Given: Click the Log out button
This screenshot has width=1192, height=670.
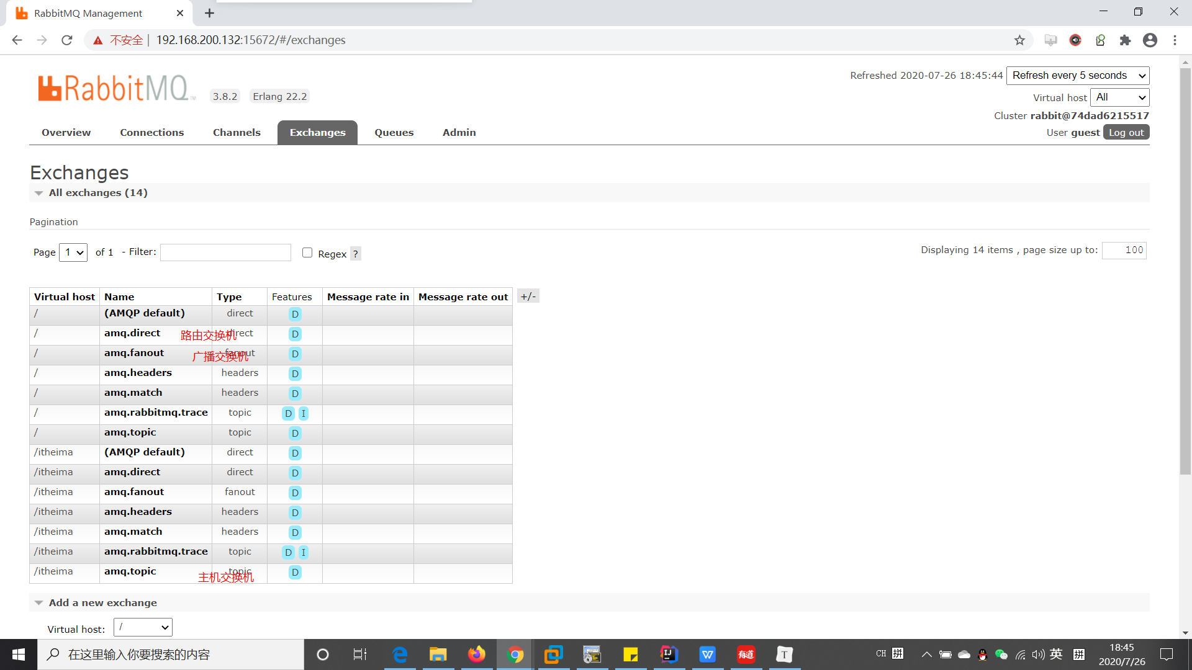Looking at the screenshot, I should coord(1126,133).
